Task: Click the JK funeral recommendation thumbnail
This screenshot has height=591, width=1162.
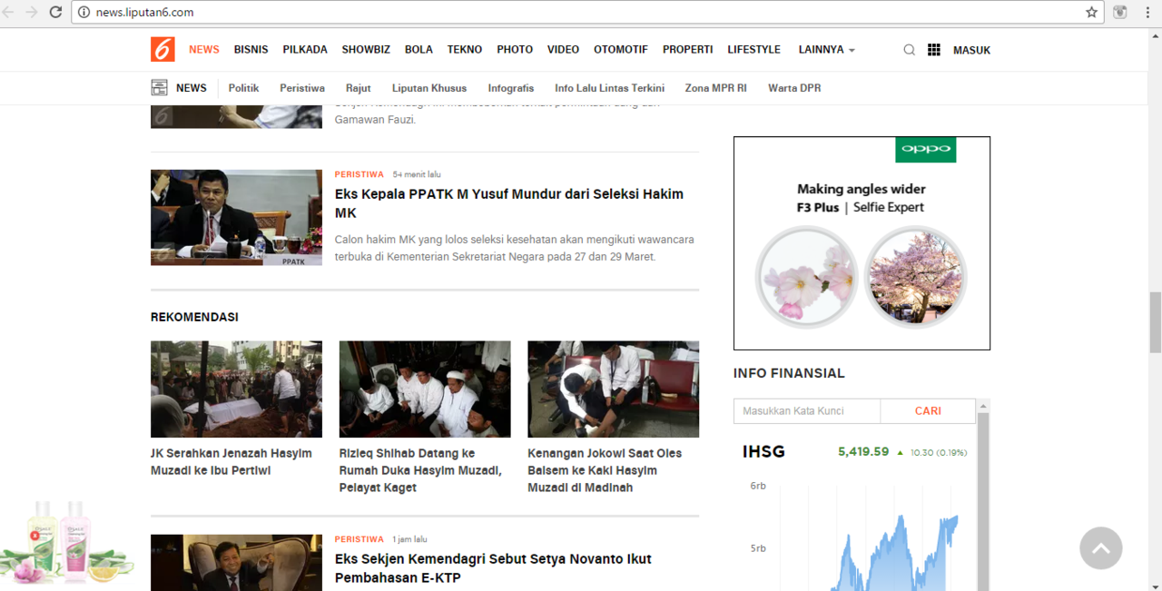Action: 236,389
